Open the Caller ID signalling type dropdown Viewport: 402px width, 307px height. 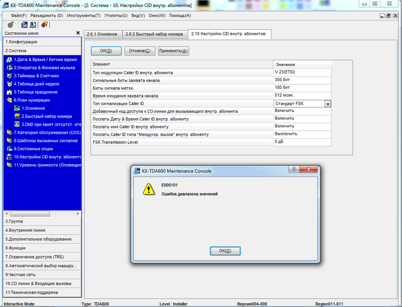[328, 104]
